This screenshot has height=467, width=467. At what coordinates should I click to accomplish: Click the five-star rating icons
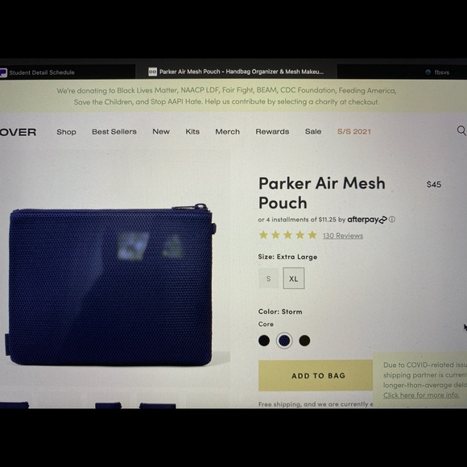coord(287,235)
